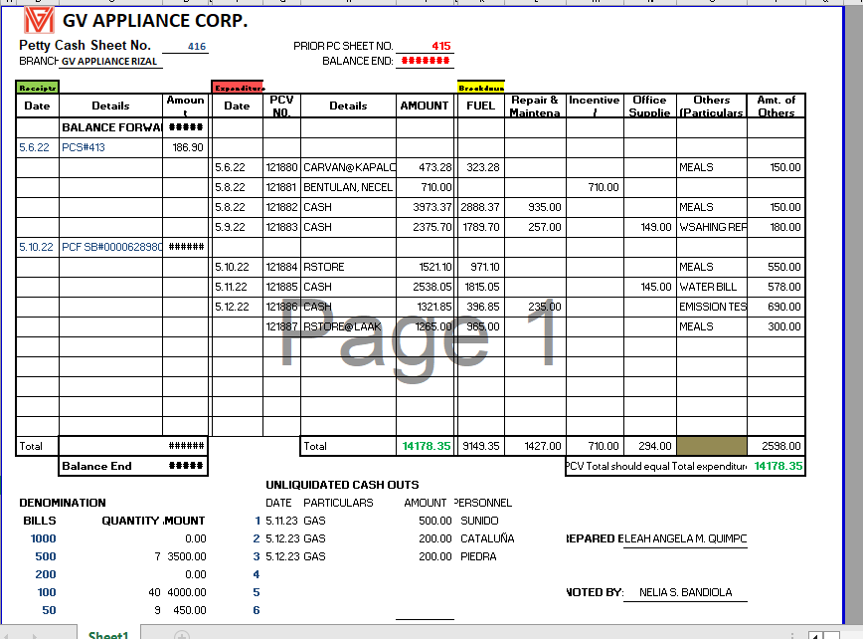This screenshot has height=639, width=863.
Task: Select PCV number 121880
Action: [x=281, y=167]
